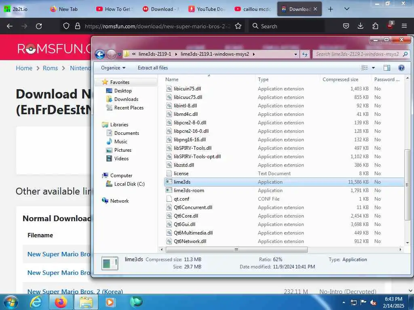Expand subfolder arrow after lime3ds-2119.1-windows-msys2 breadcrumb

[x=254, y=54]
